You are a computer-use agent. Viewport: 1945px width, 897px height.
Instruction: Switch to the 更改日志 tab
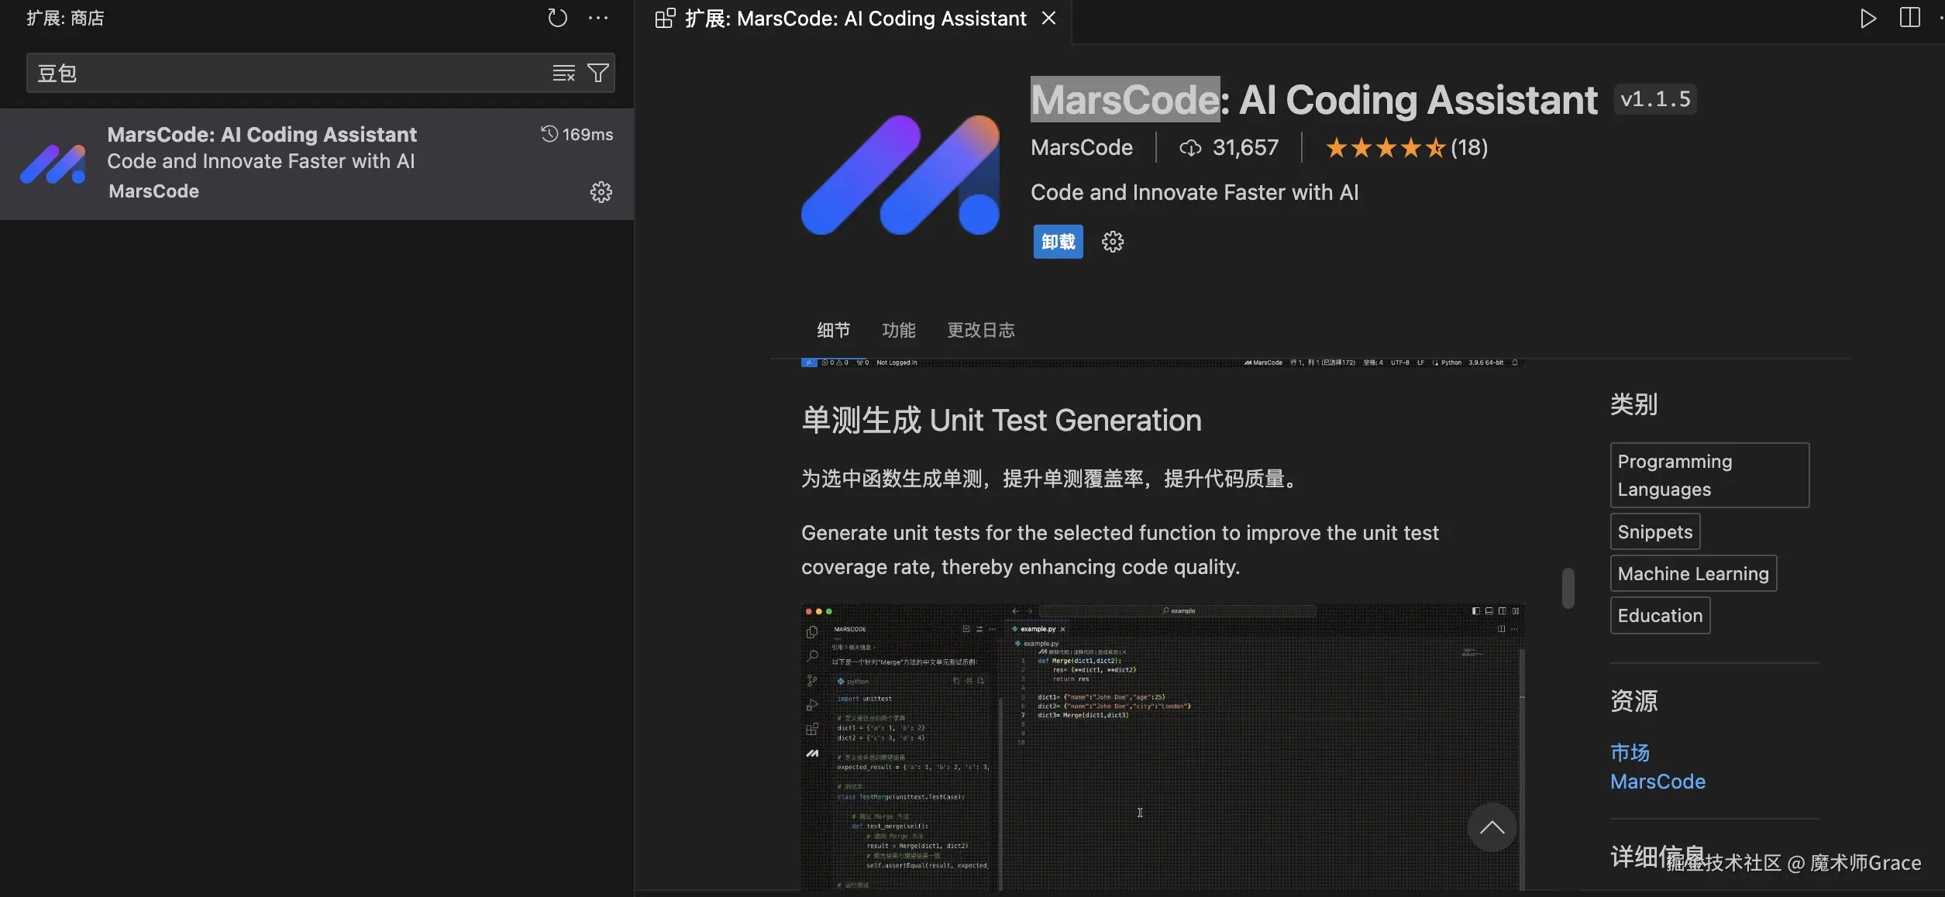coord(980,331)
